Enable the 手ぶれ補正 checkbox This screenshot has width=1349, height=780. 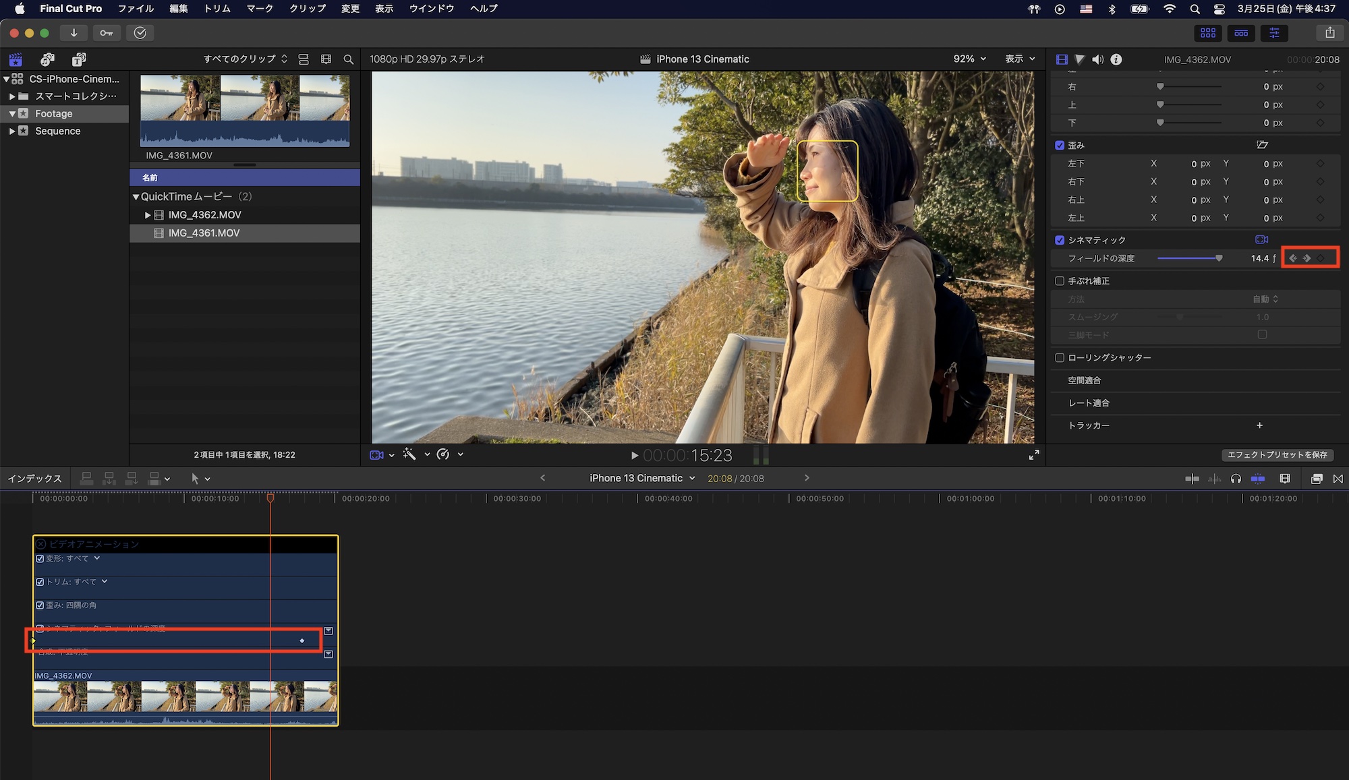[1060, 280]
